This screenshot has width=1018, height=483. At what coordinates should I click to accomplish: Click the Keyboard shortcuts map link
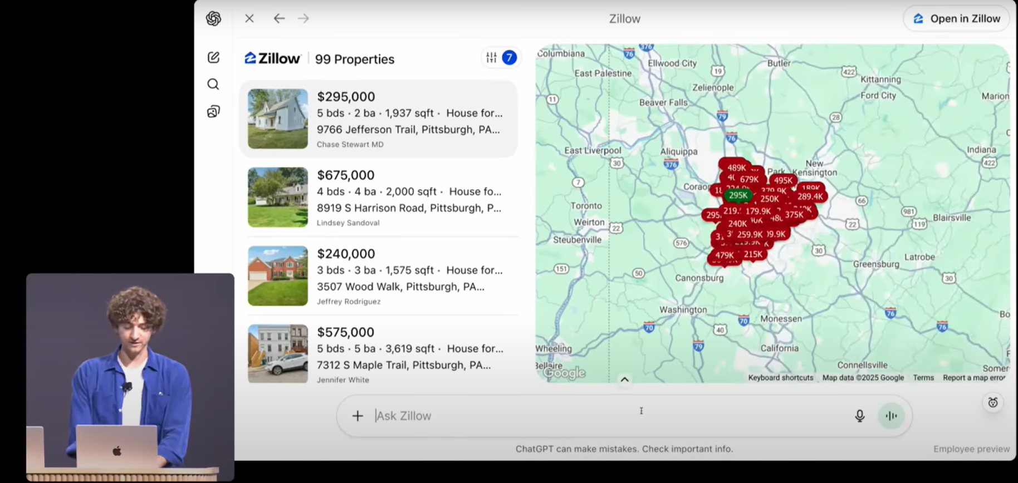pos(781,378)
